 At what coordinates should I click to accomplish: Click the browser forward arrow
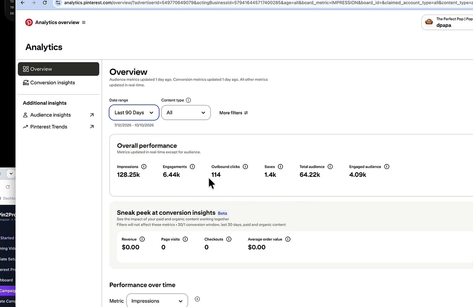coord(34,3)
